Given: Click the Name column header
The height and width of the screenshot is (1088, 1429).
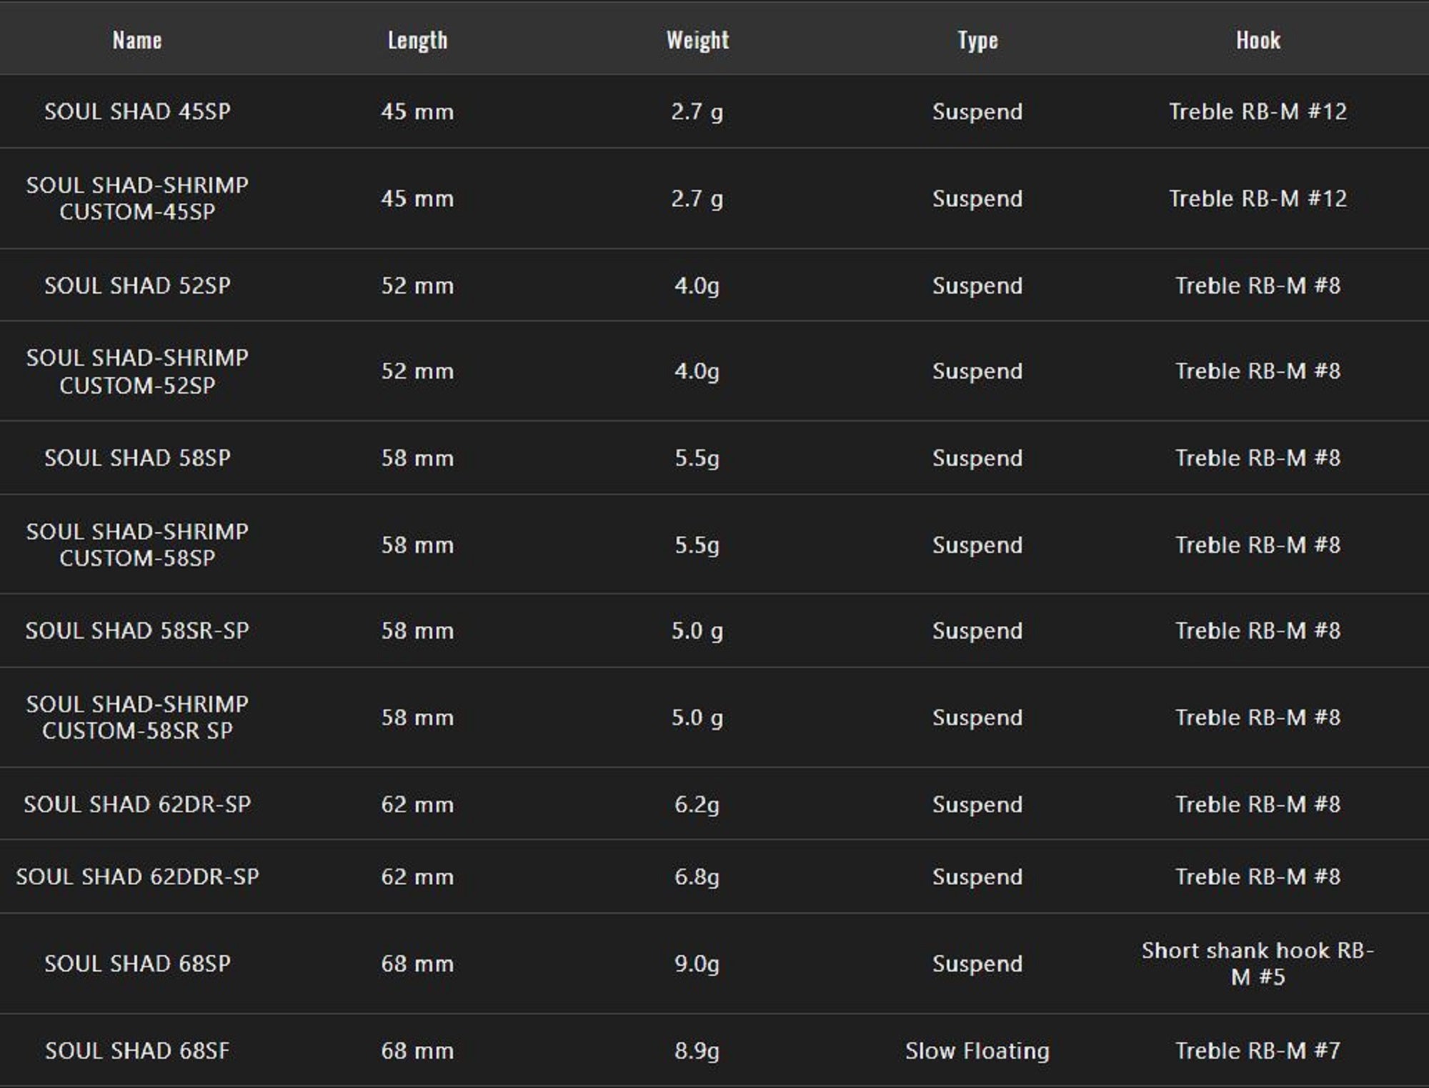Looking at the screenshot, I should (137, 40).
